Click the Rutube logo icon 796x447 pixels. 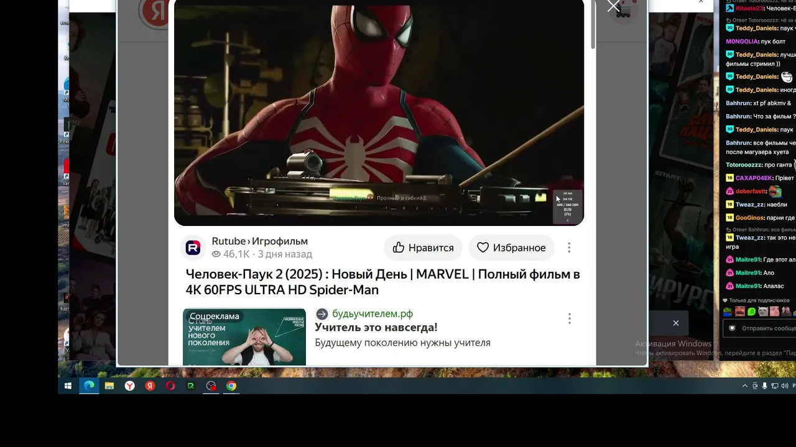pos(193,248)
